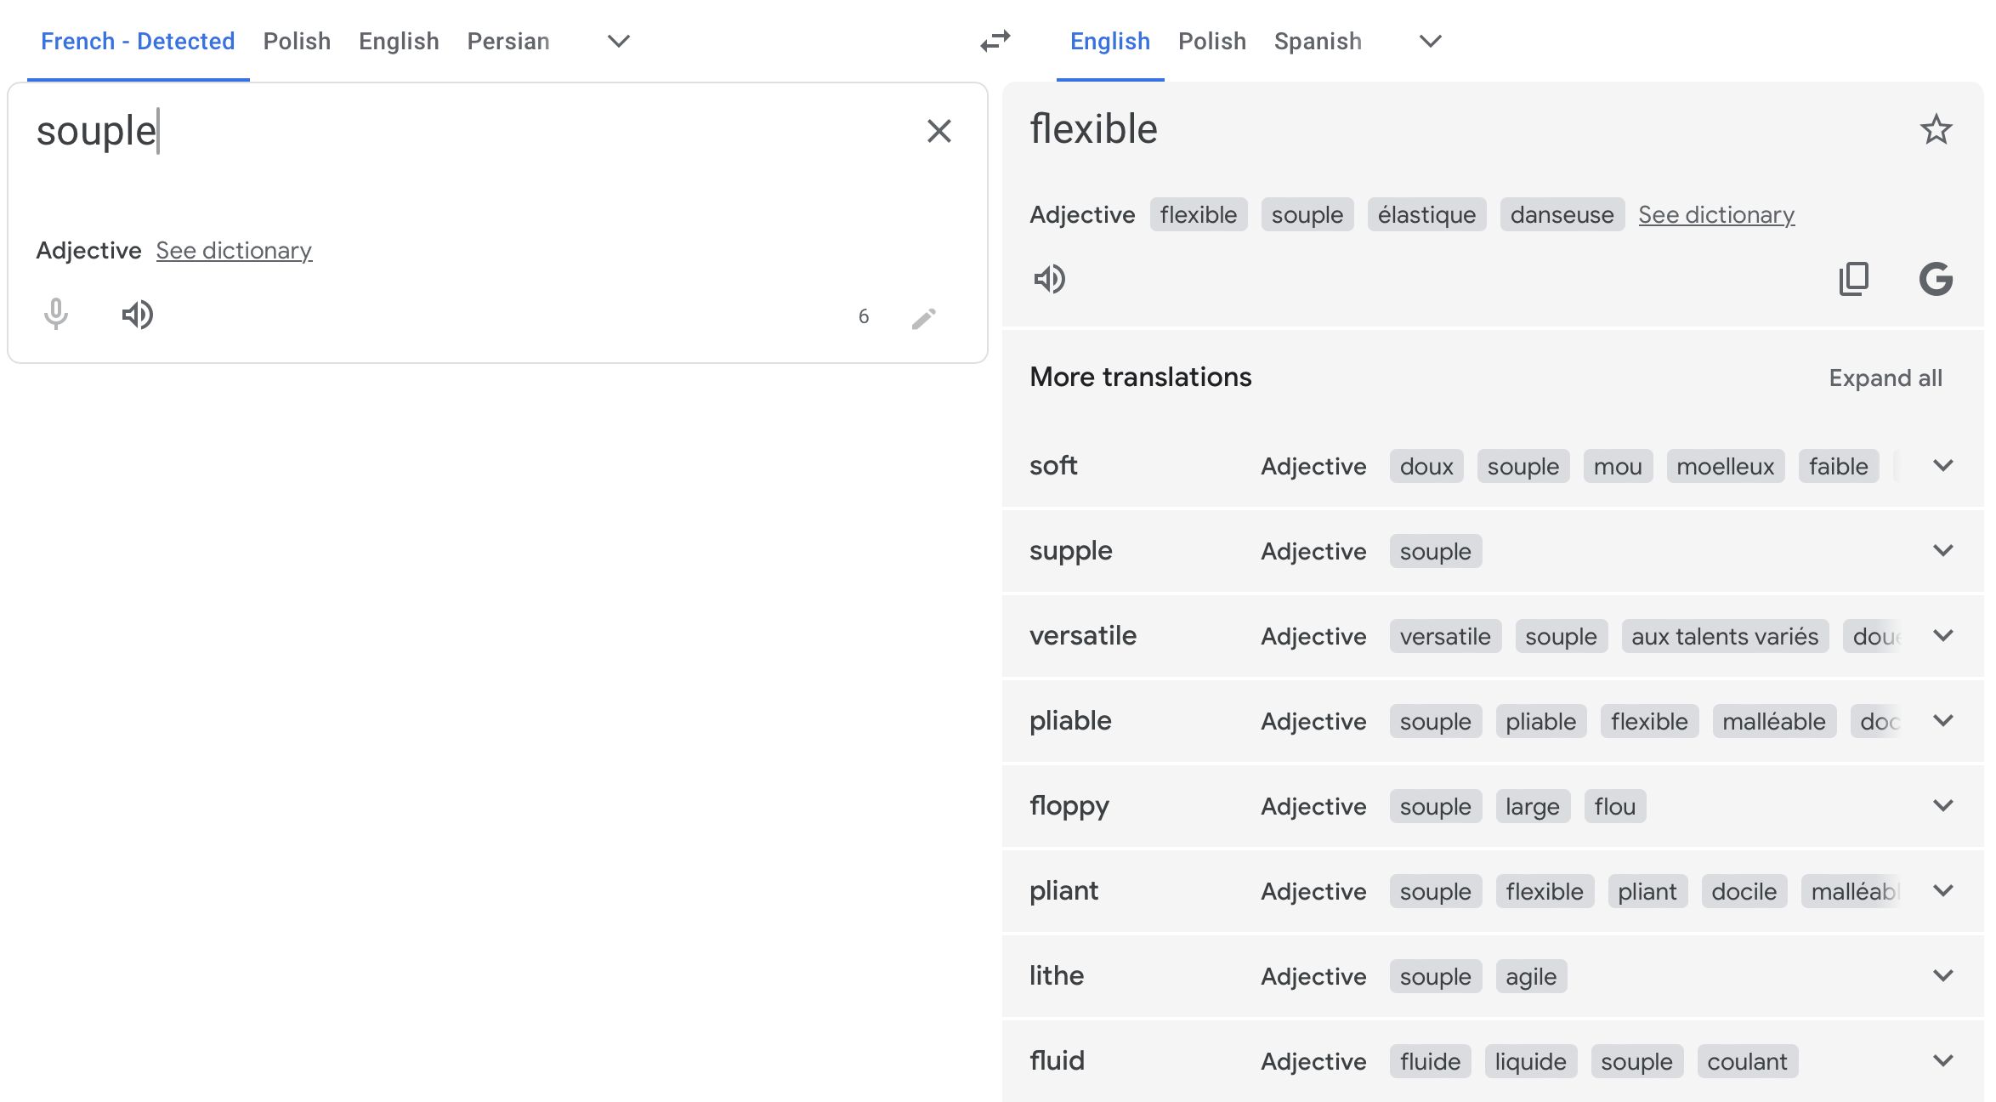Expand the lithe translation row

click(x=1943, y=975)
